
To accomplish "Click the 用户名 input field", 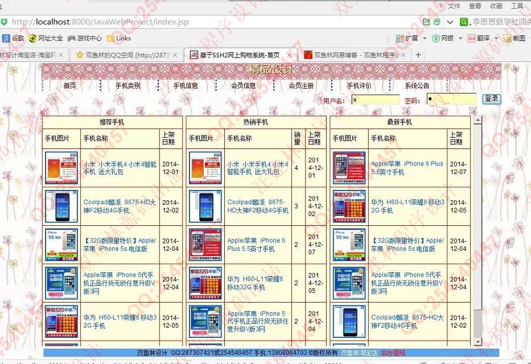I will [x=376, y=100].
